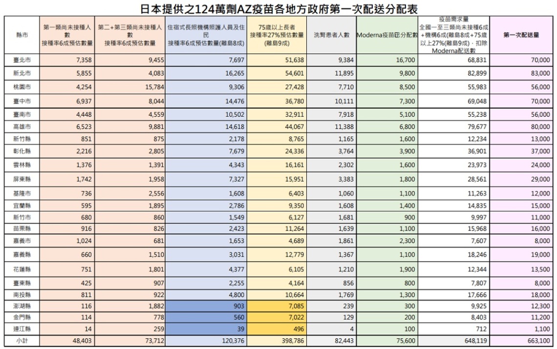
Task: Click the highlighted 7,022 cell for 金門縣
Action: pyautogui.click(x=277, y=317)
